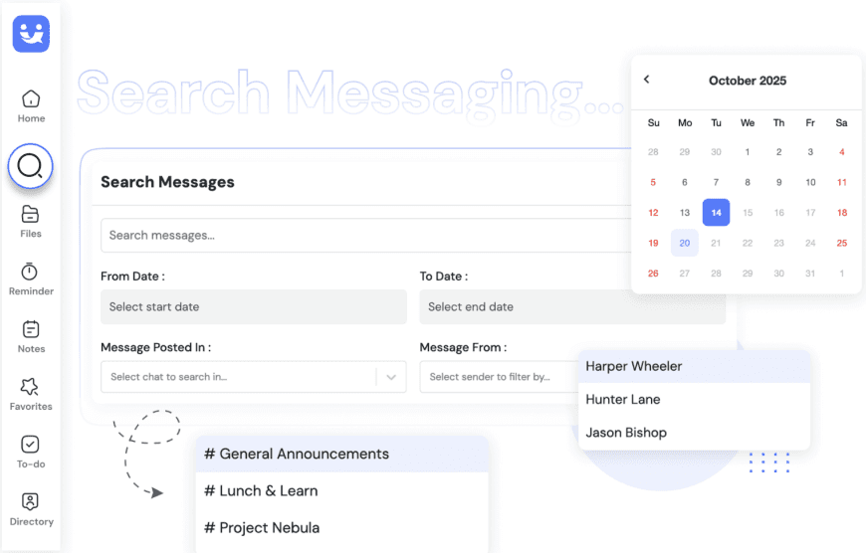This screenshot has height=553, width=866.
Task: Open the Select sender to filter by dropdown
Action: 499,377
